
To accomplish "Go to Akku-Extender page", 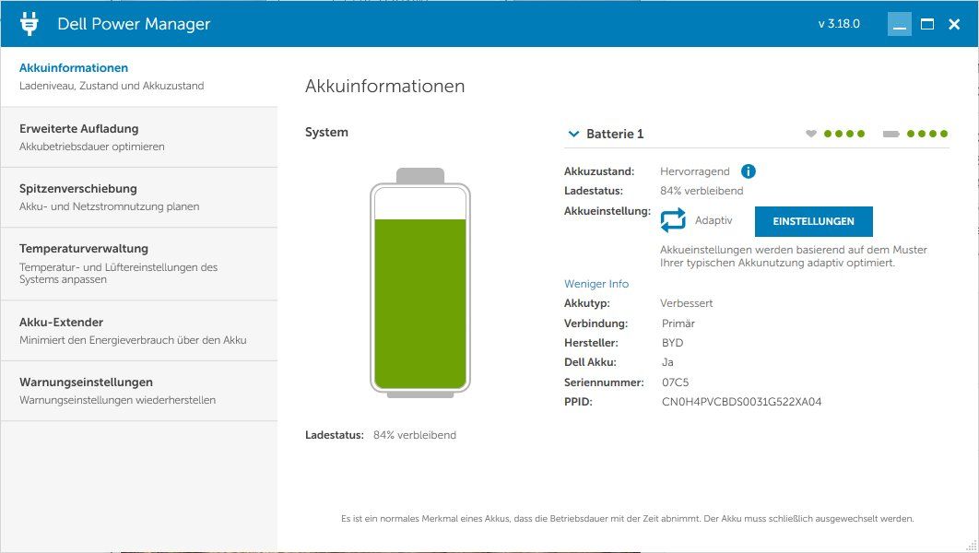I will (139, 331).
